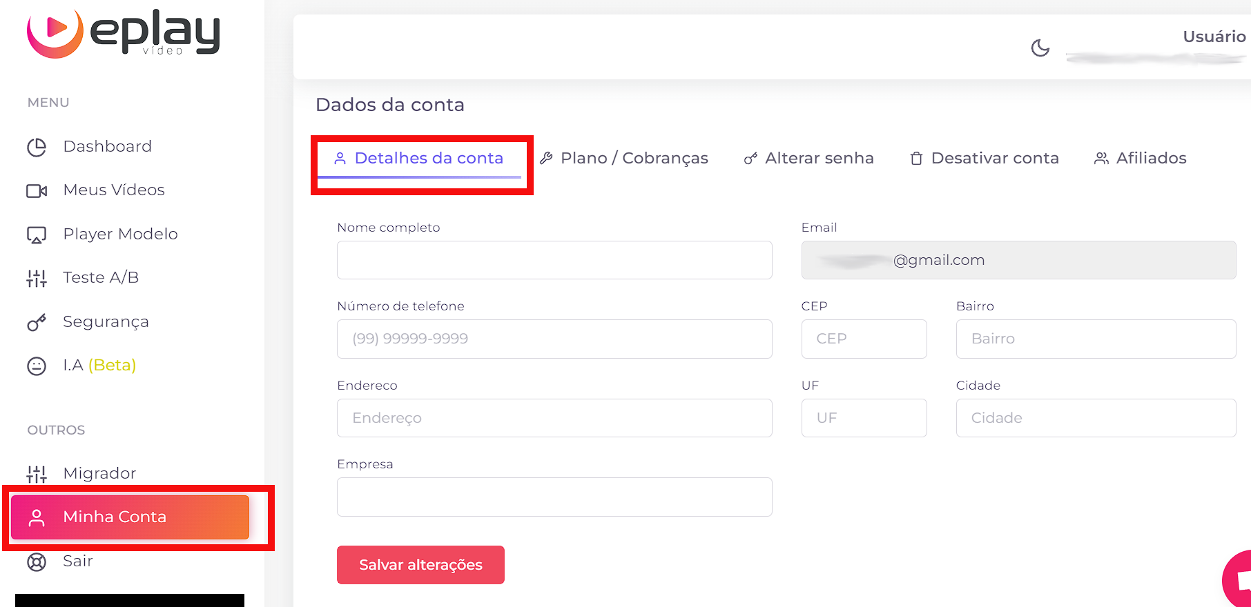Click the Desativar conta trash icon

(x=916, y=159)
